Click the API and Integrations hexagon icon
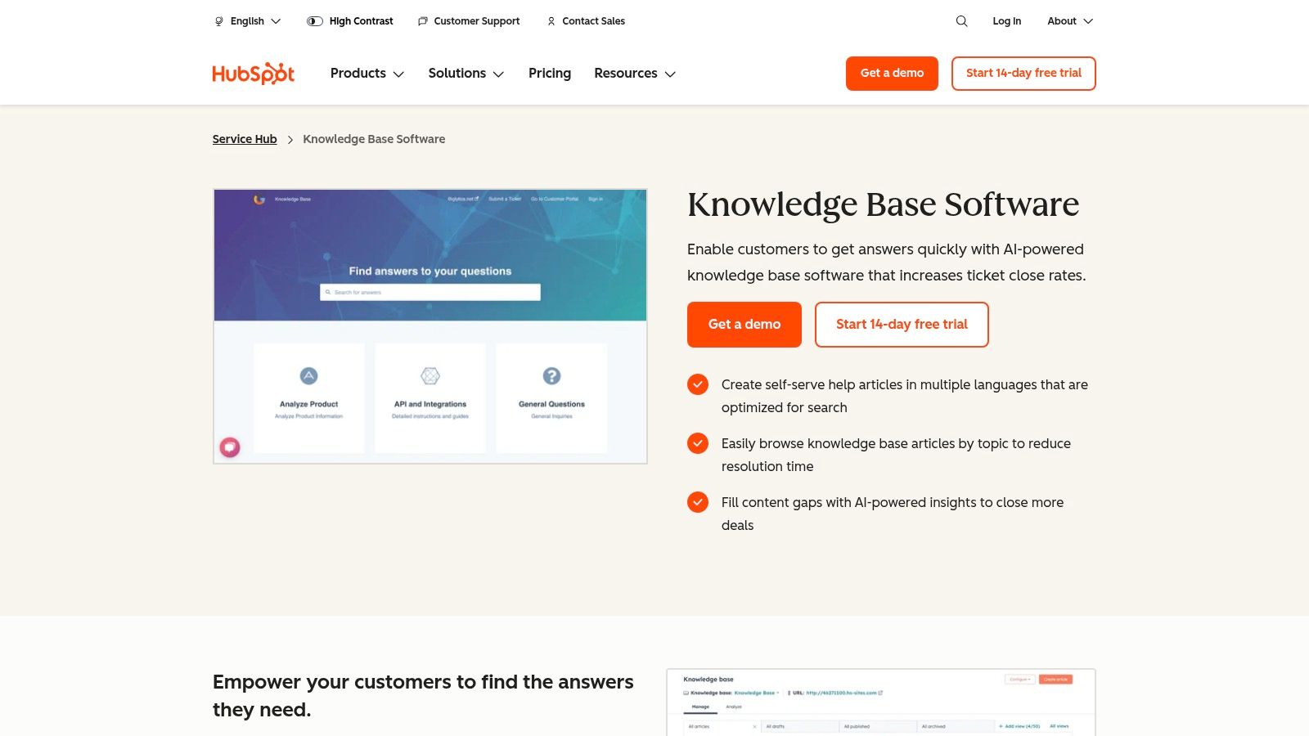Viewport: 1309px width, 736px height. pos(430,375)
